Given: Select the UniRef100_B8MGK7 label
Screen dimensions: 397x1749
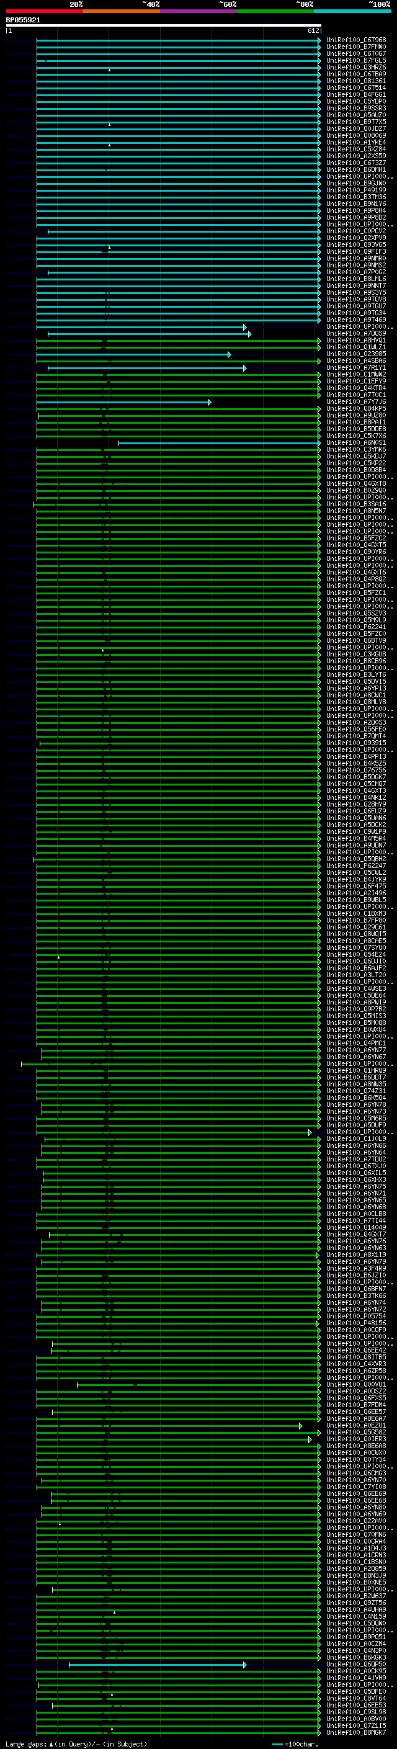Looking at the screenshot, I should 356,1732.
